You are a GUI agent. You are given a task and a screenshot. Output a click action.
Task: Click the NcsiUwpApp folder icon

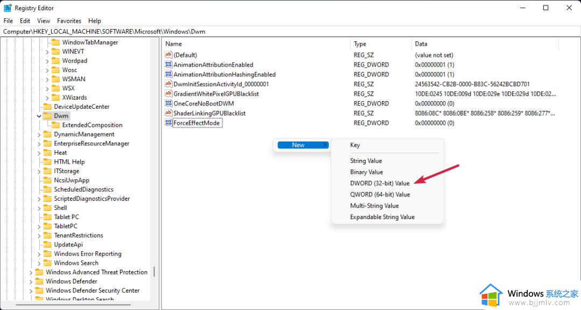click(47, 180)
